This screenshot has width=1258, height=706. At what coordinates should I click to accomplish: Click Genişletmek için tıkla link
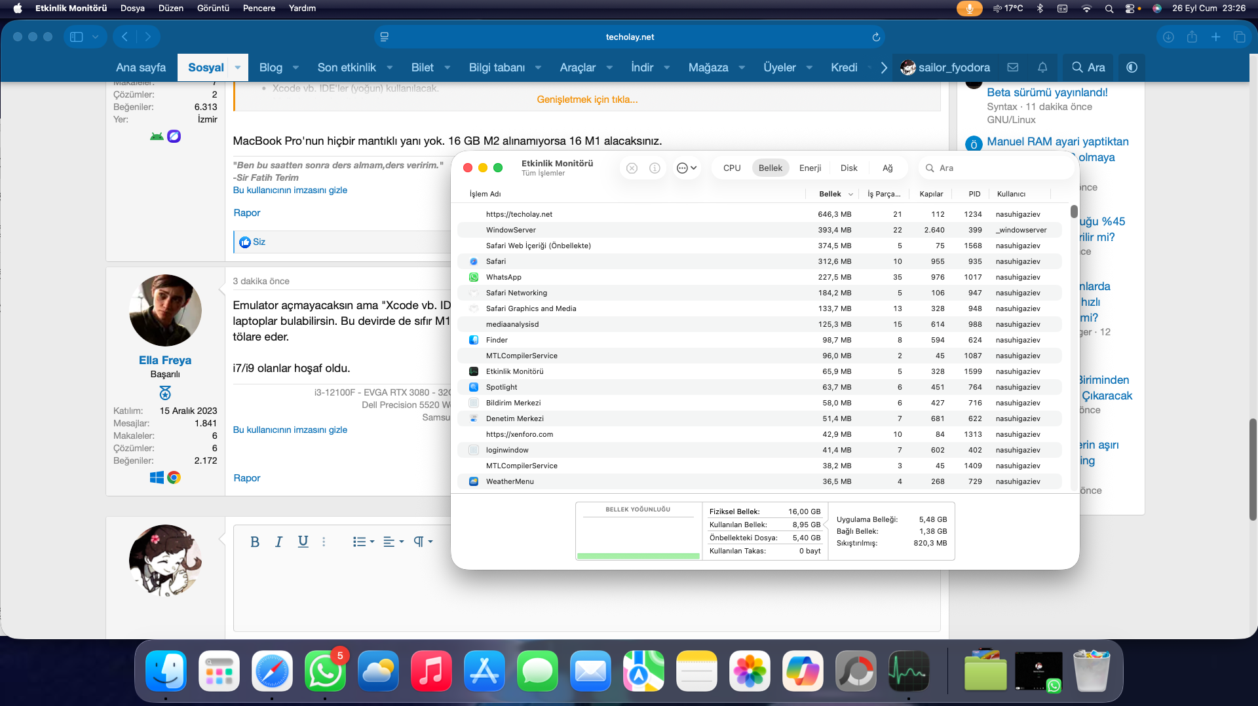coord(587,100)
